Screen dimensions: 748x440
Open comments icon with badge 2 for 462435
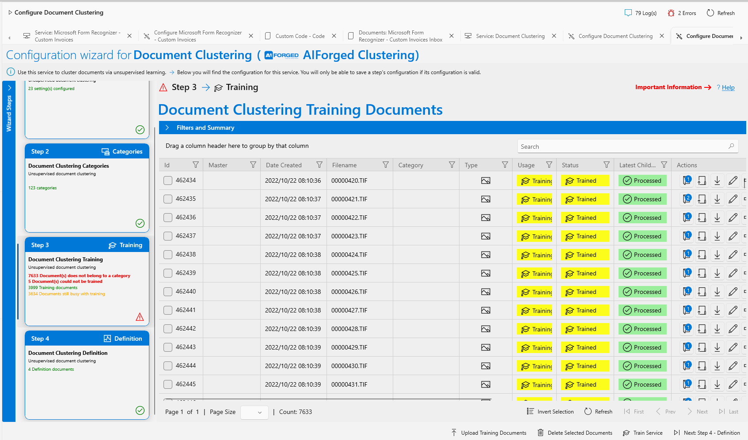(687, 199)
